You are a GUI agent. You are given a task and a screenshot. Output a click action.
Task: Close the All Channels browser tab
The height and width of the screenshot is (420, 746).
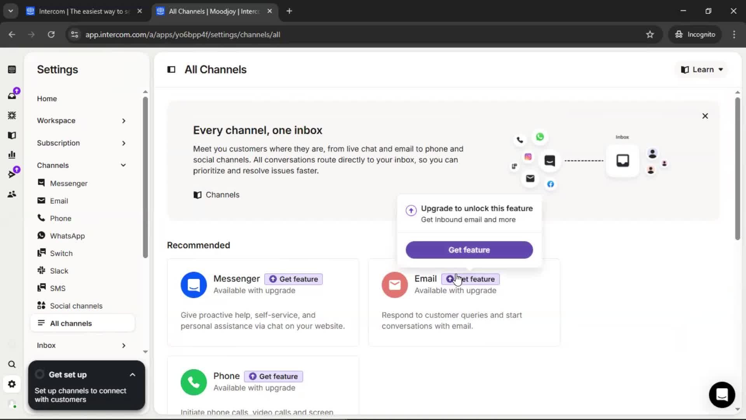coord(270,11)
